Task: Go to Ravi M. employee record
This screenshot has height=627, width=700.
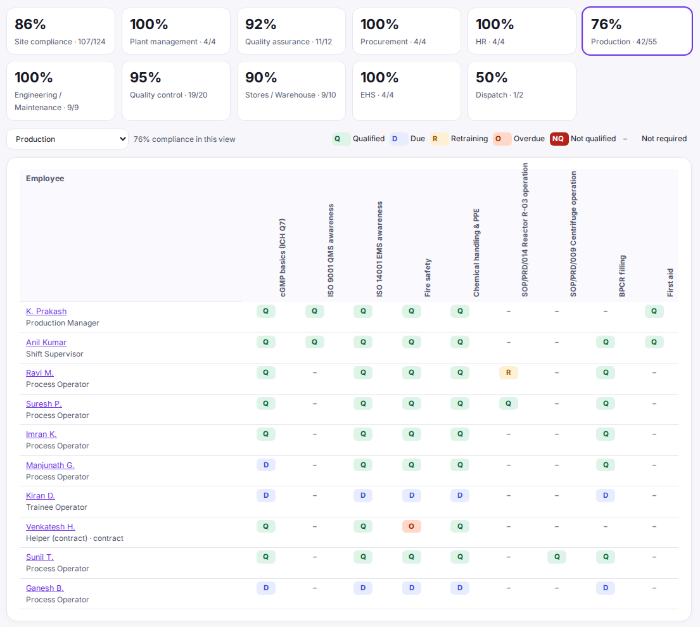Action: [x=40, y=372]
